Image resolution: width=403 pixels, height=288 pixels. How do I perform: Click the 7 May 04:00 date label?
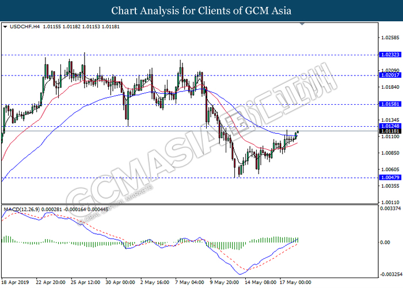(x=189, y=282)
